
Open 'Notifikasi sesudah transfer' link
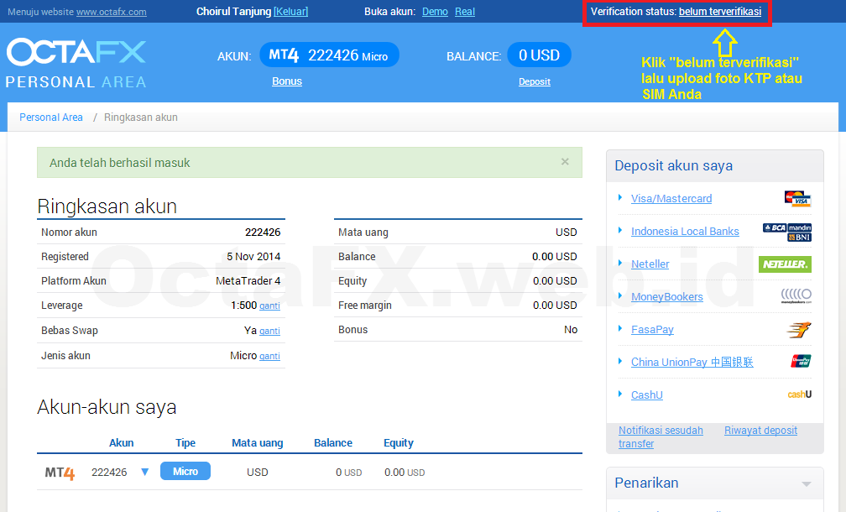[661, 437]
